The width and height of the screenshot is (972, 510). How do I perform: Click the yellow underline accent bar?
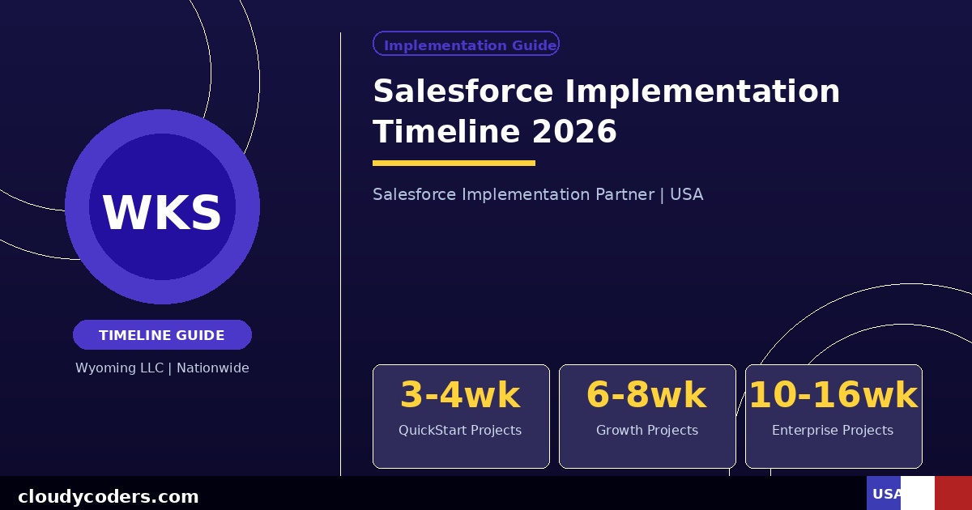[454, 163]
